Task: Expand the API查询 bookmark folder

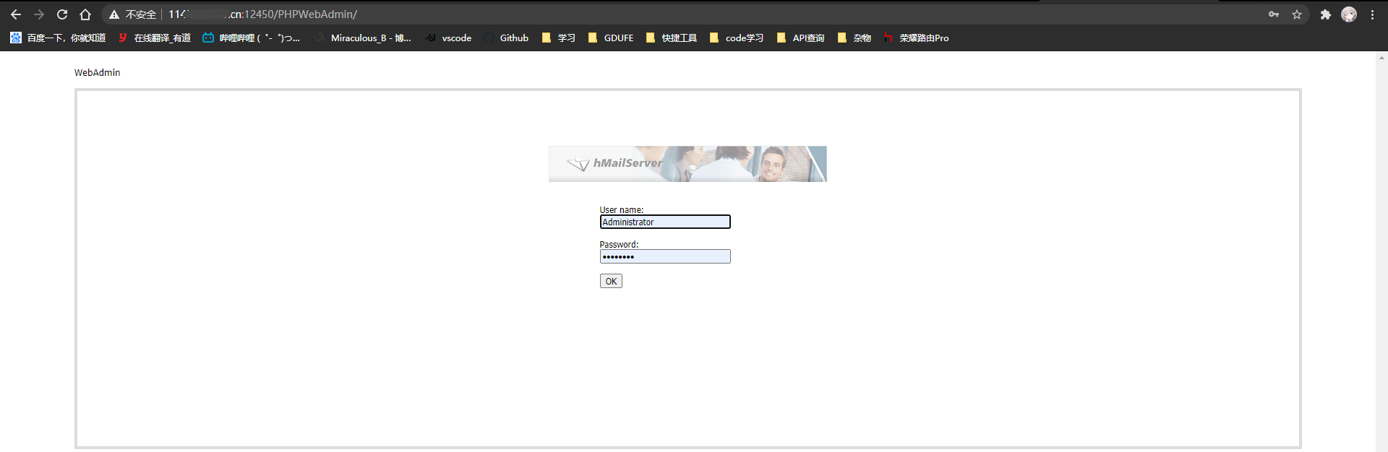Action: 801,38
